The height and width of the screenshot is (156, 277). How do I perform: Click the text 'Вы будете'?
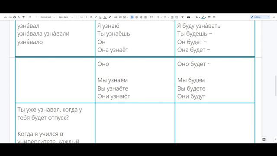[x=191, y=88]
